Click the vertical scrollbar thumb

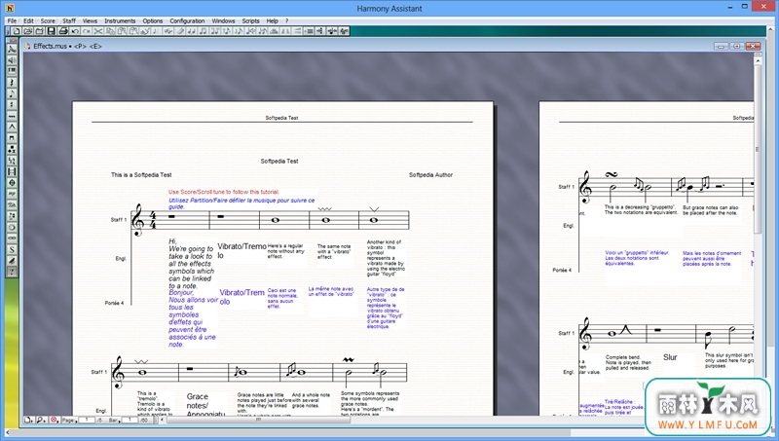[758, 149]
